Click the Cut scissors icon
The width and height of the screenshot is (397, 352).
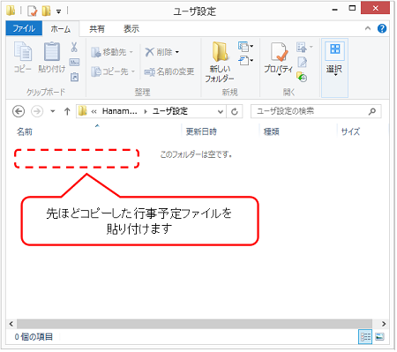click(x=74, y=47)
